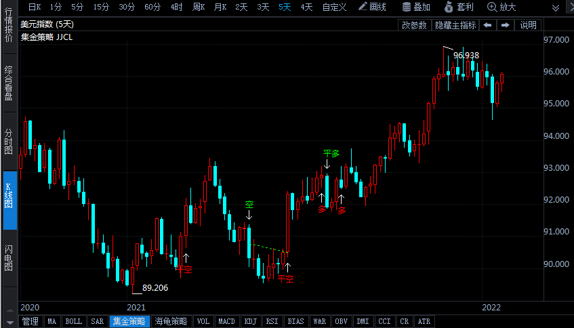
Task: Switch to the 30分 timeframe
Action: (x=127, y=7)
